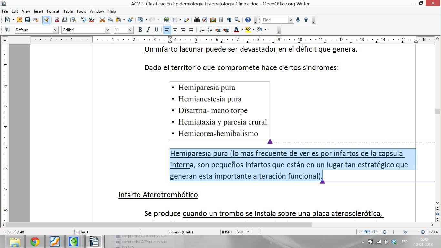Click the Export as PDF icon
The width and height of the screenshot is (441, 248).
pos(57,20)
